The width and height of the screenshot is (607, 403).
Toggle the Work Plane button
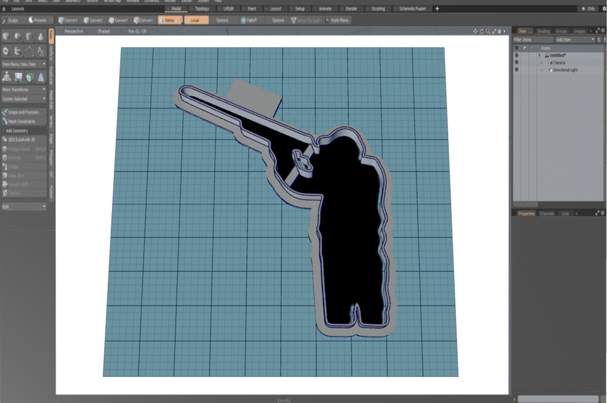pos(337,20)
